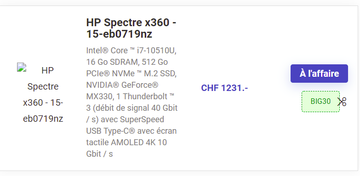Click the 16 Go SDRAM spec line

(x=127, y=62)
